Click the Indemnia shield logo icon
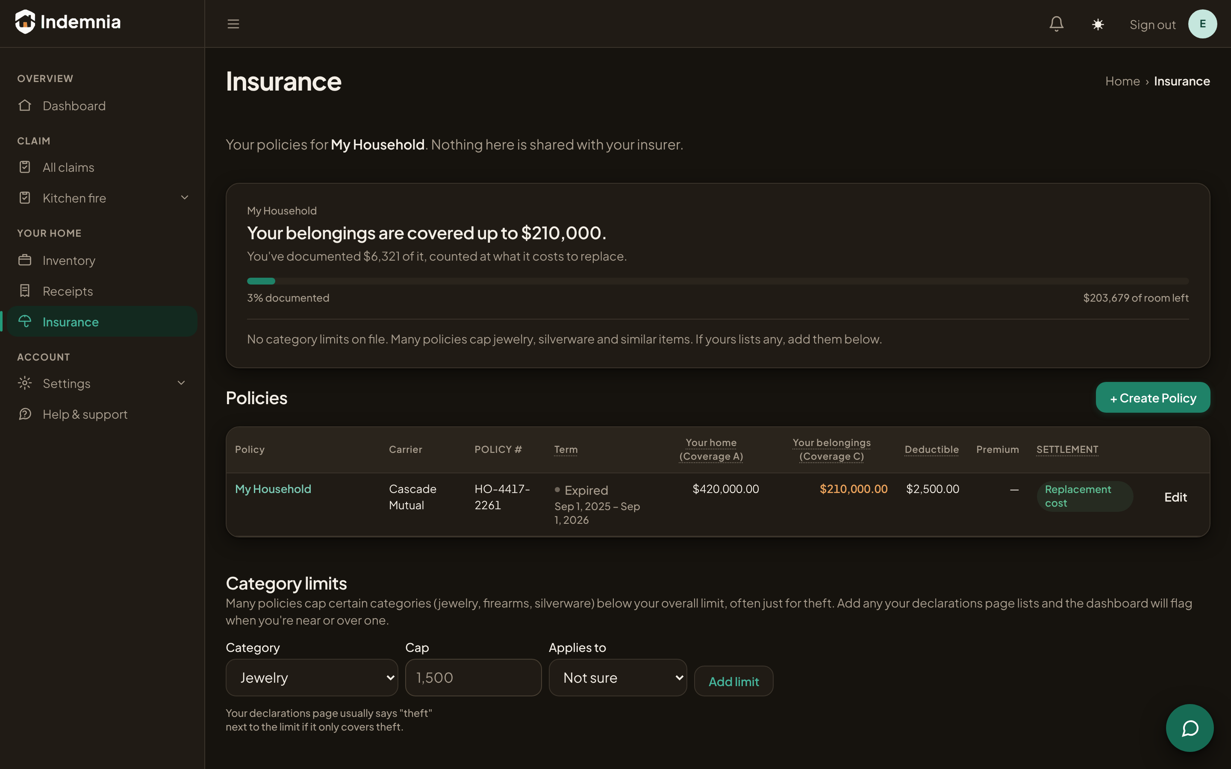1231x769 pixels. click(x=25, y=22)
